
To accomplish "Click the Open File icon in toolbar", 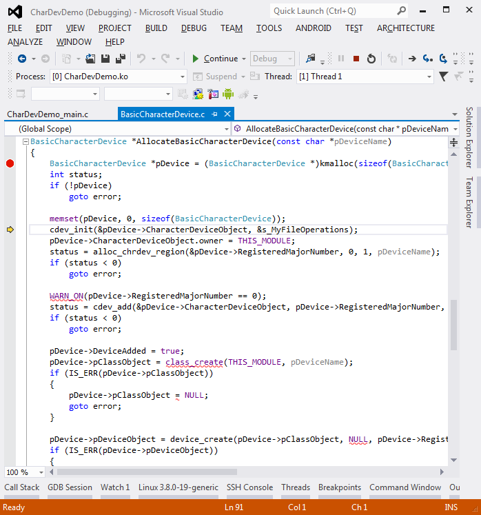I will [90, 59].
